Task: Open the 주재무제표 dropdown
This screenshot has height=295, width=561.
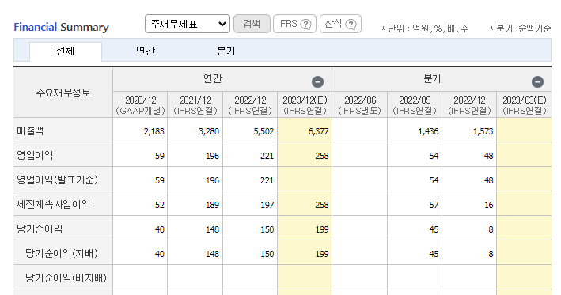Action: point(187,24)
